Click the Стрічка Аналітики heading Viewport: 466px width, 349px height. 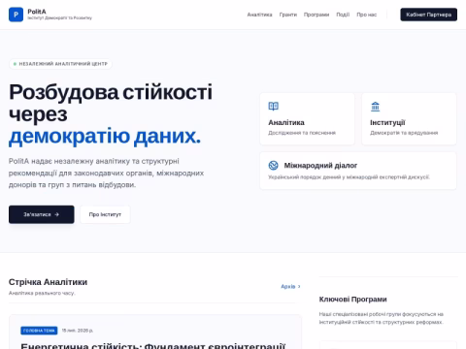point(48,282)
